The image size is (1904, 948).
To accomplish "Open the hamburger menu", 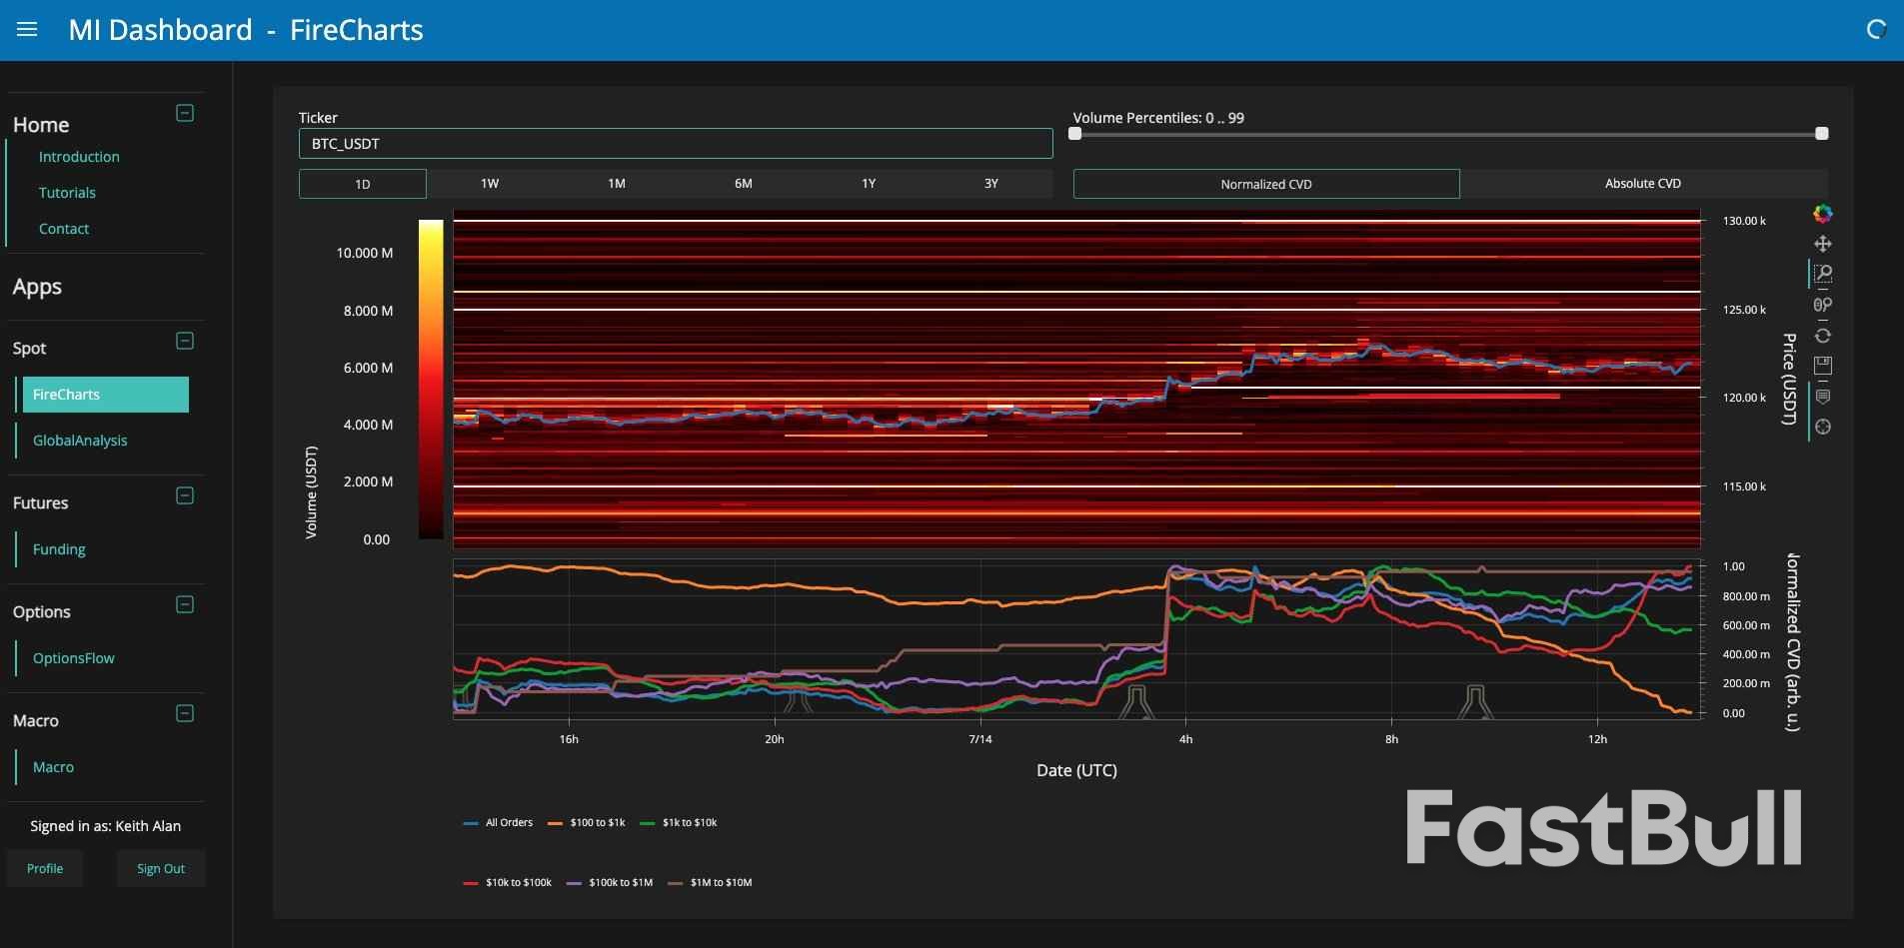I will 27,30.
